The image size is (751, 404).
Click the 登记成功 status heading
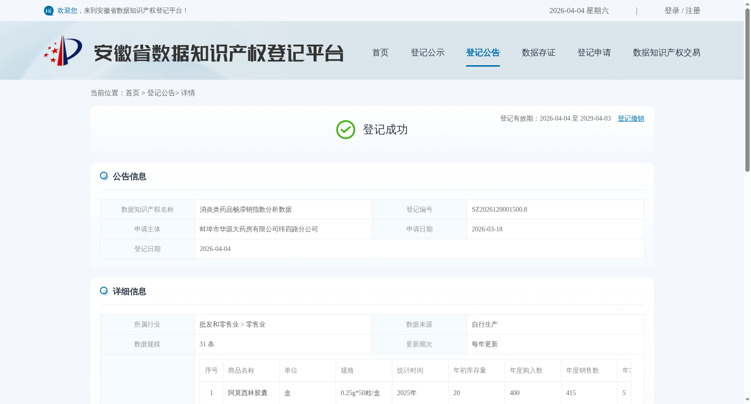(385, 130)
